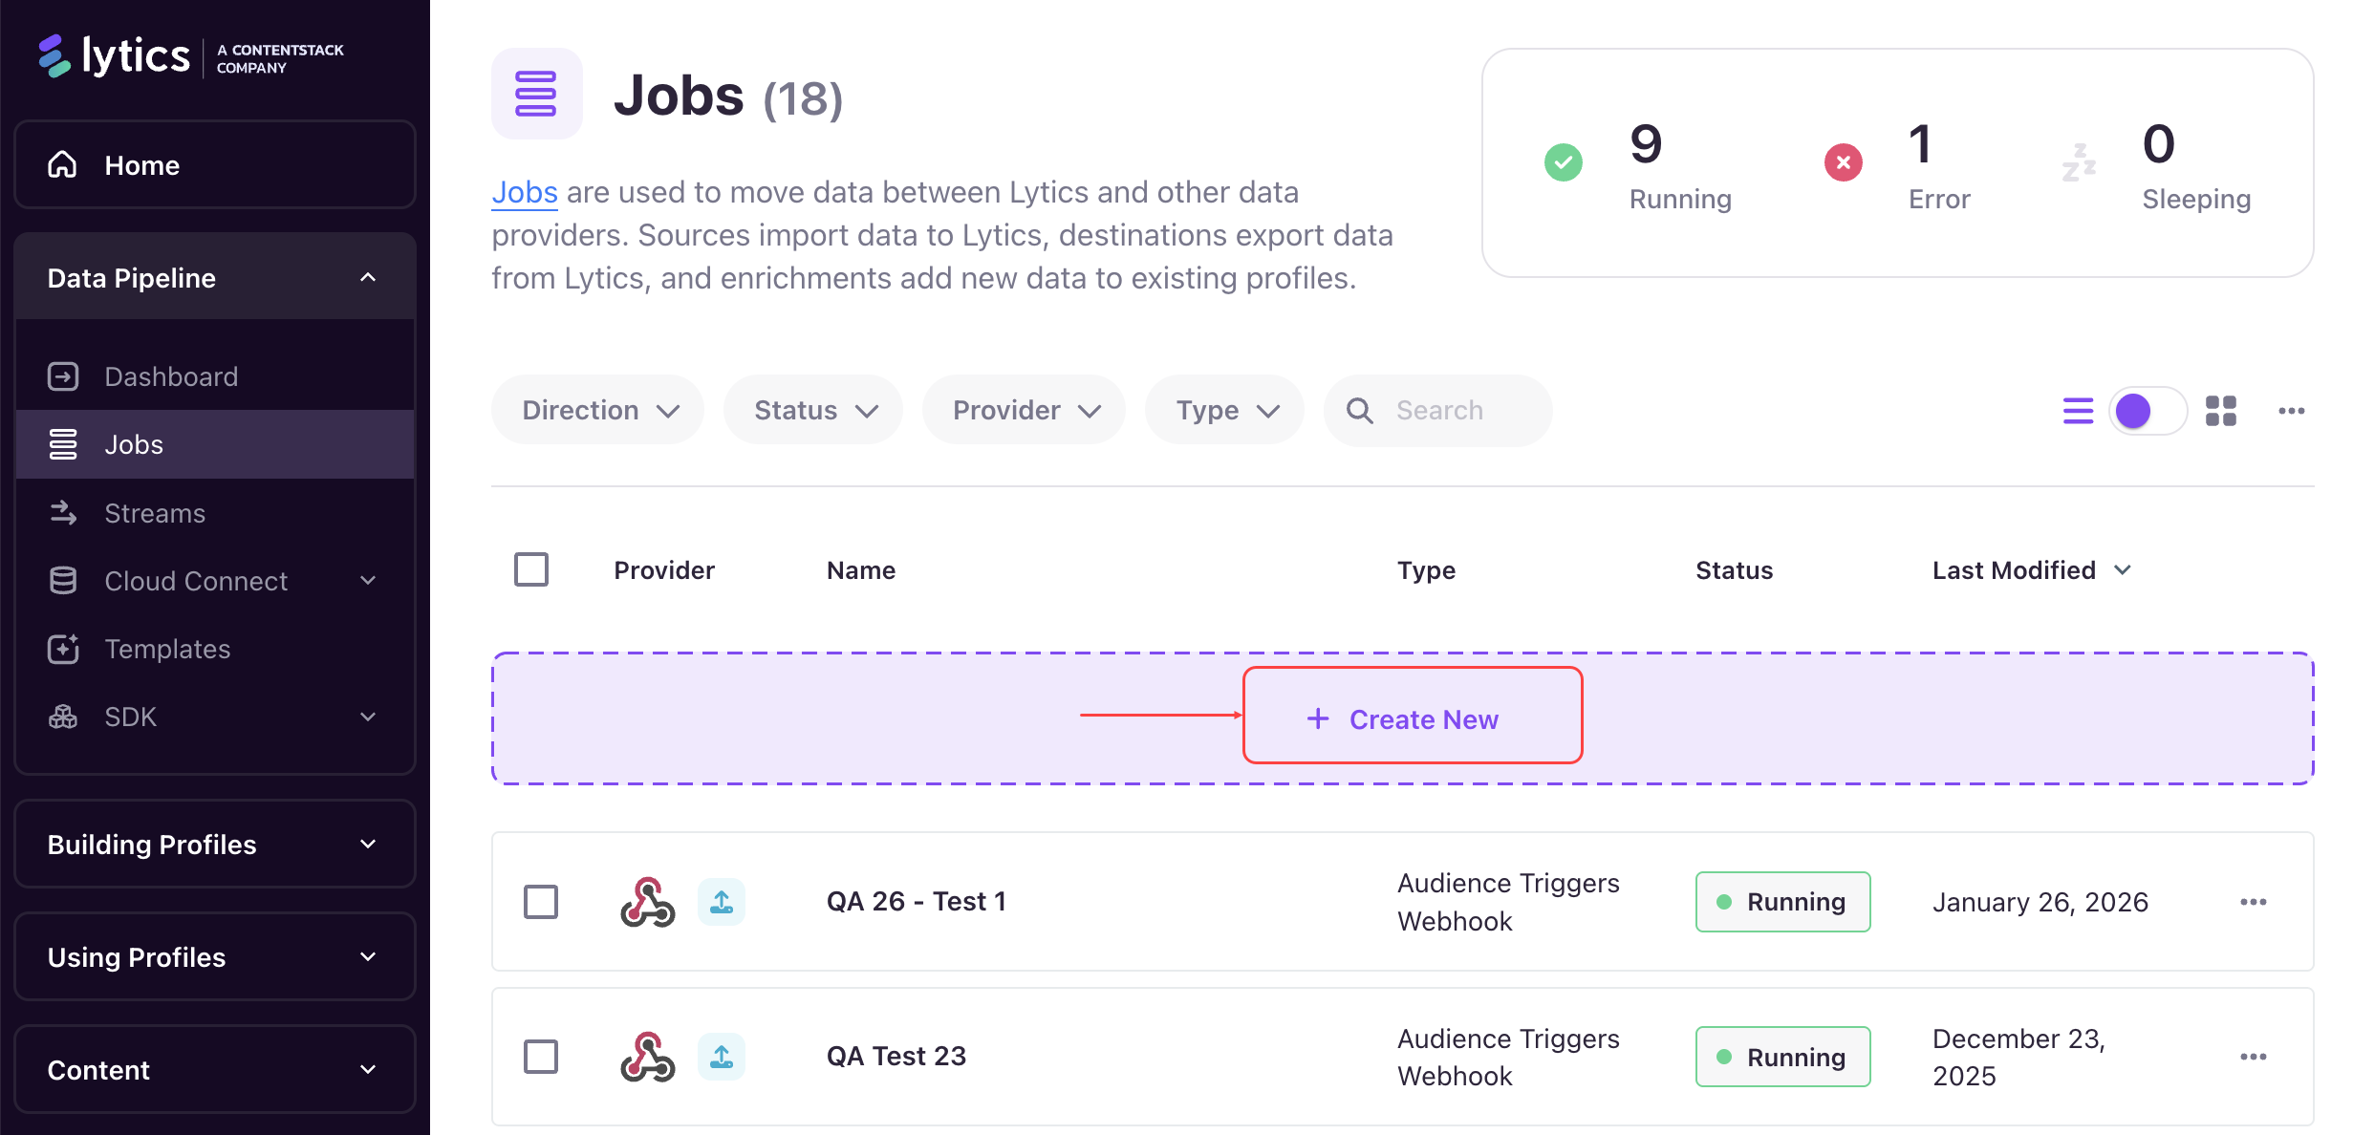Click the Lytics logo in sidebar
The image size is (2353, 1135).
tap(115, 56)
